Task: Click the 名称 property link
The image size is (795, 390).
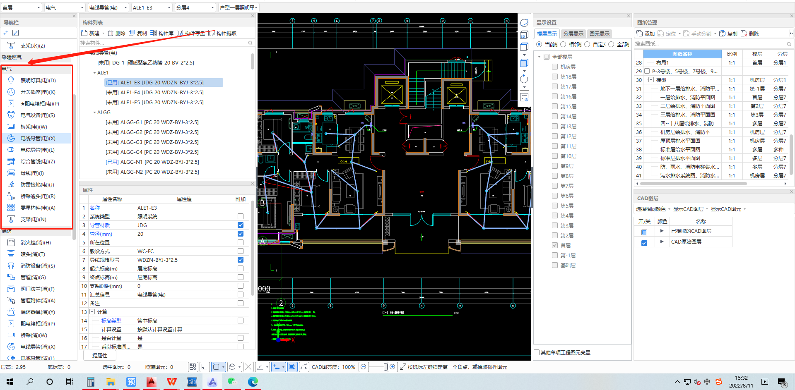Action: [x=95, y=208]
